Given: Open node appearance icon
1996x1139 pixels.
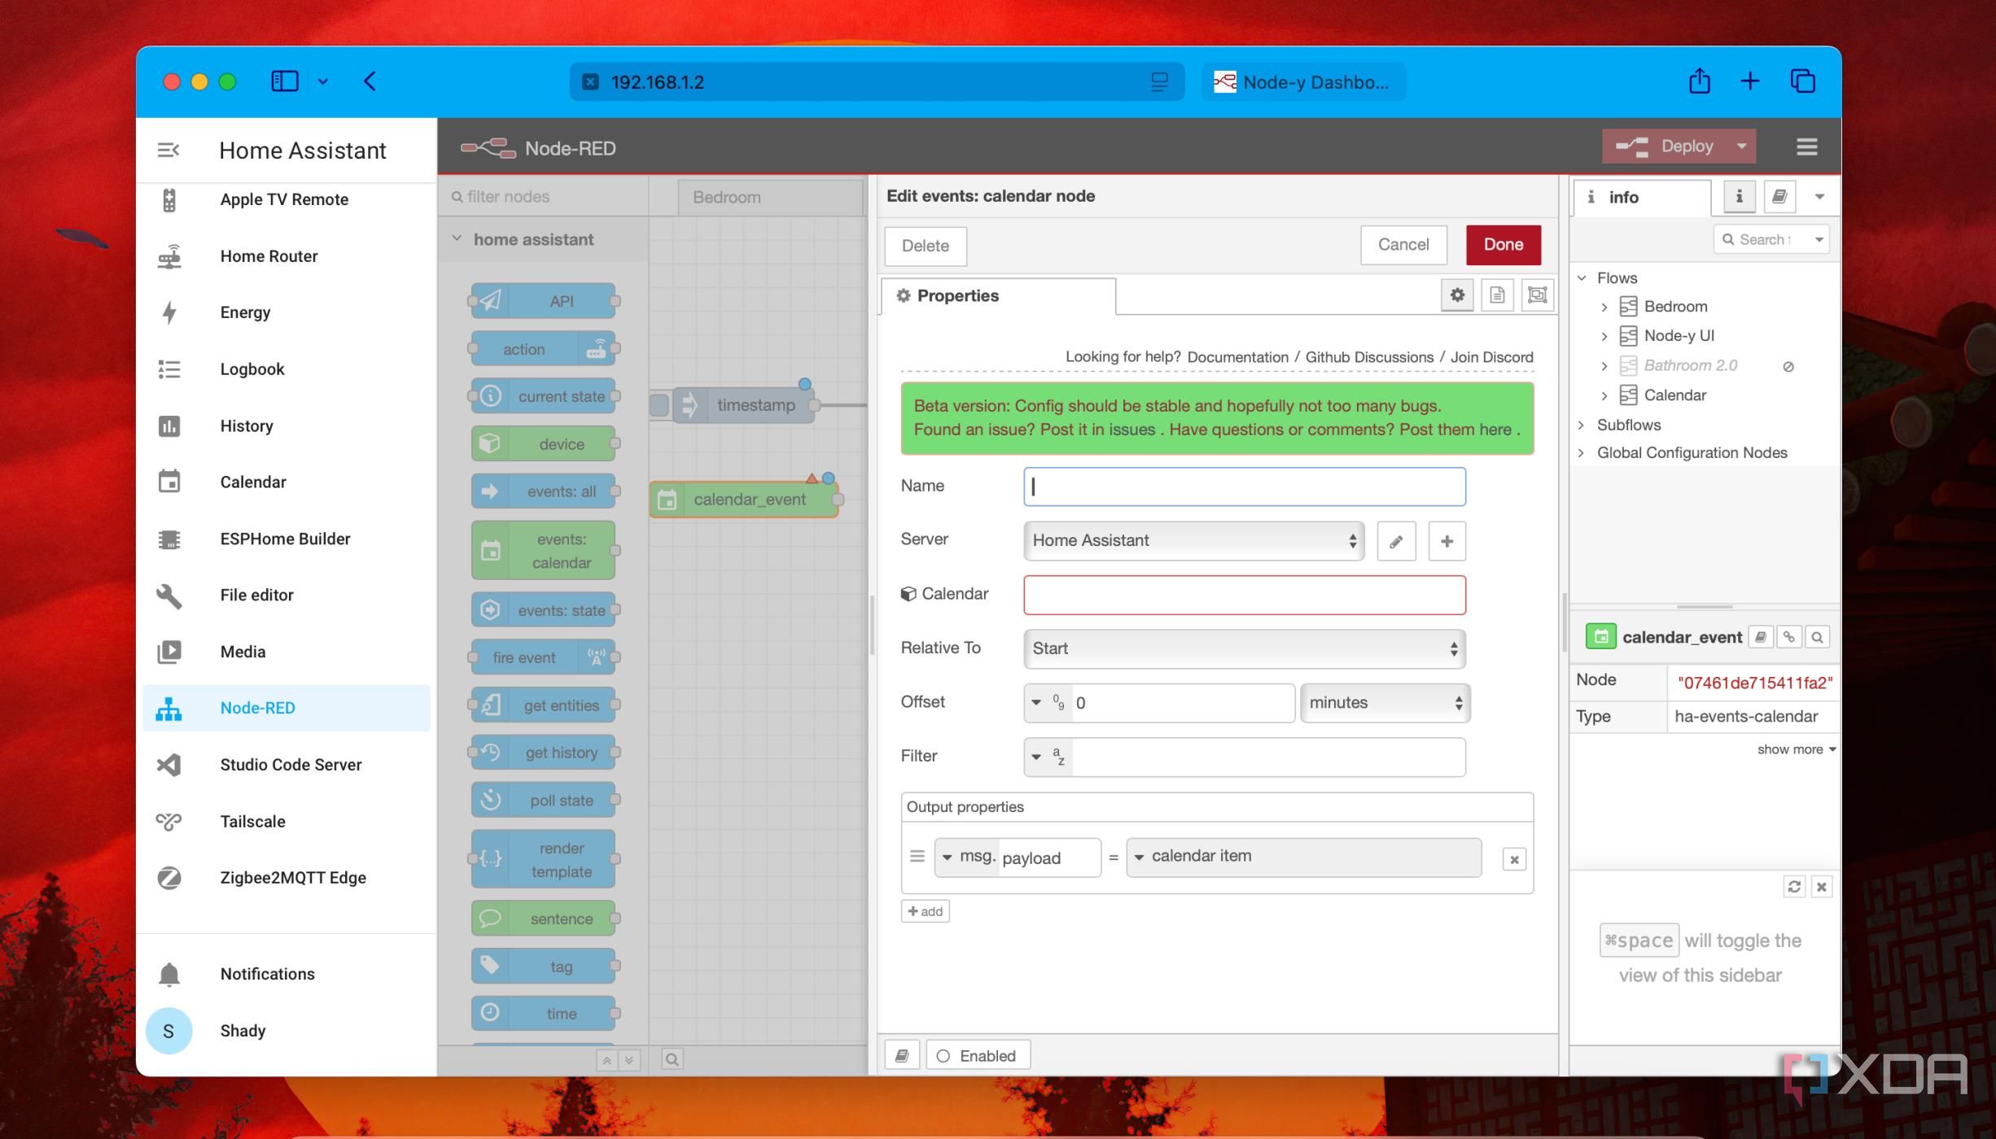Looking at the screenshot, I should click(1537, 295).
